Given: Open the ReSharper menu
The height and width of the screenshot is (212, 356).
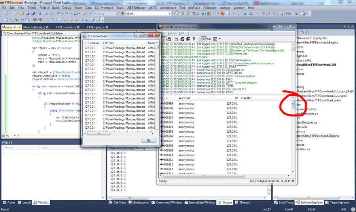Looking at the screenshot, I should tap(210, 8).
